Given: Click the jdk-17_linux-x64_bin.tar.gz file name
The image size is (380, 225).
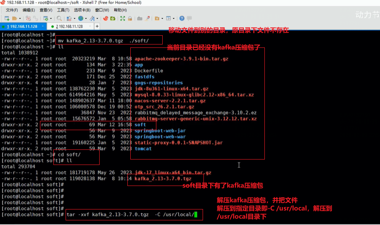Looking at the screenshot, I should click(173, 173).
